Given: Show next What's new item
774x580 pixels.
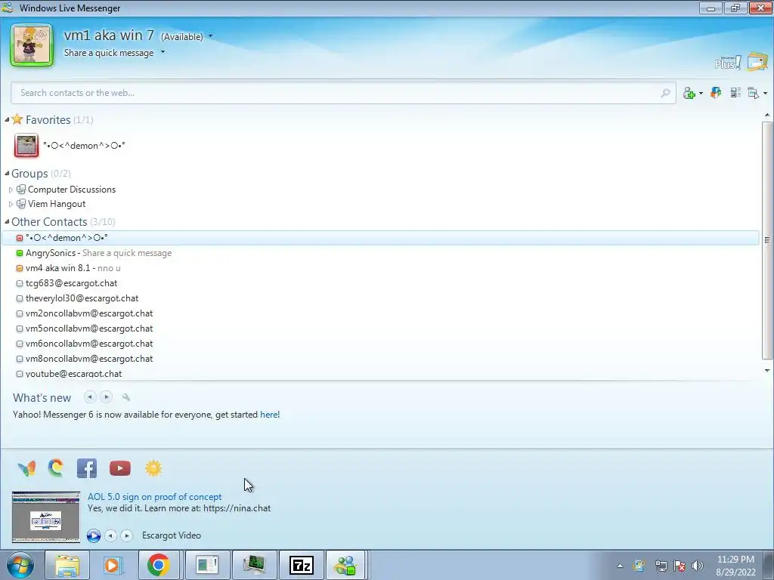Looking at the screenshot, I should coord(106,397).
